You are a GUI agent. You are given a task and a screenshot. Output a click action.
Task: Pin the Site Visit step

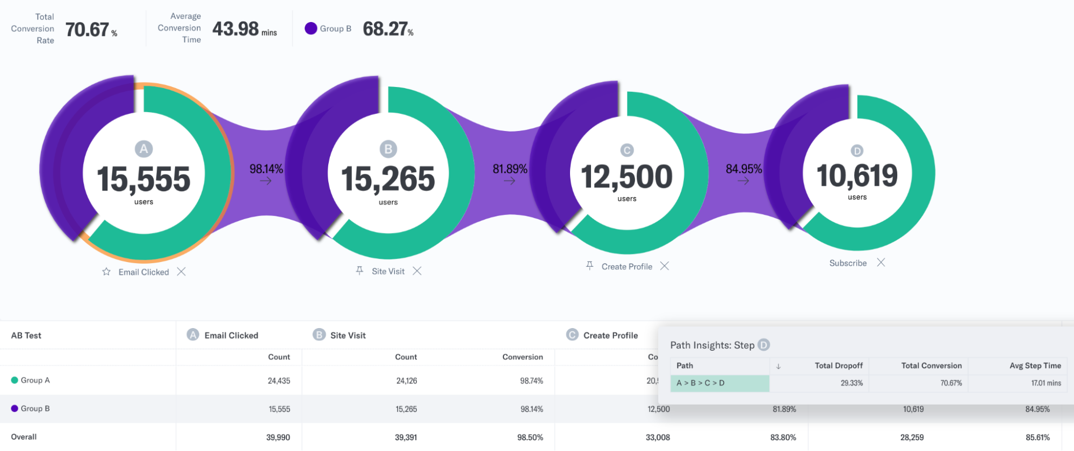(x=359, y=271)
